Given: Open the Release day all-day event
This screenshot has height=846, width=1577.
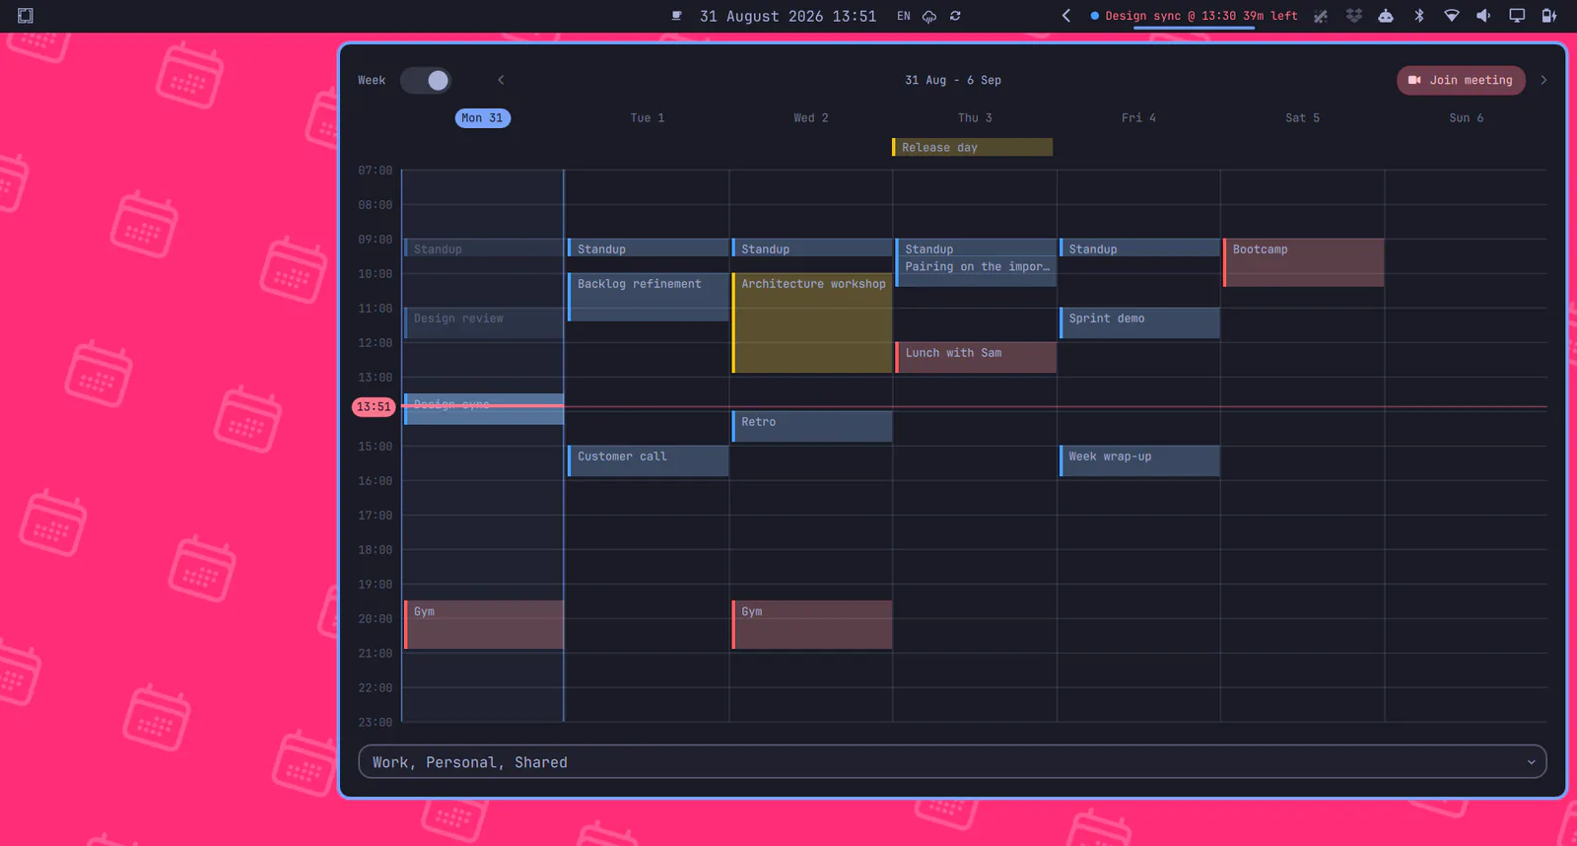Looking at the screenshot, I should coord(972,147).
